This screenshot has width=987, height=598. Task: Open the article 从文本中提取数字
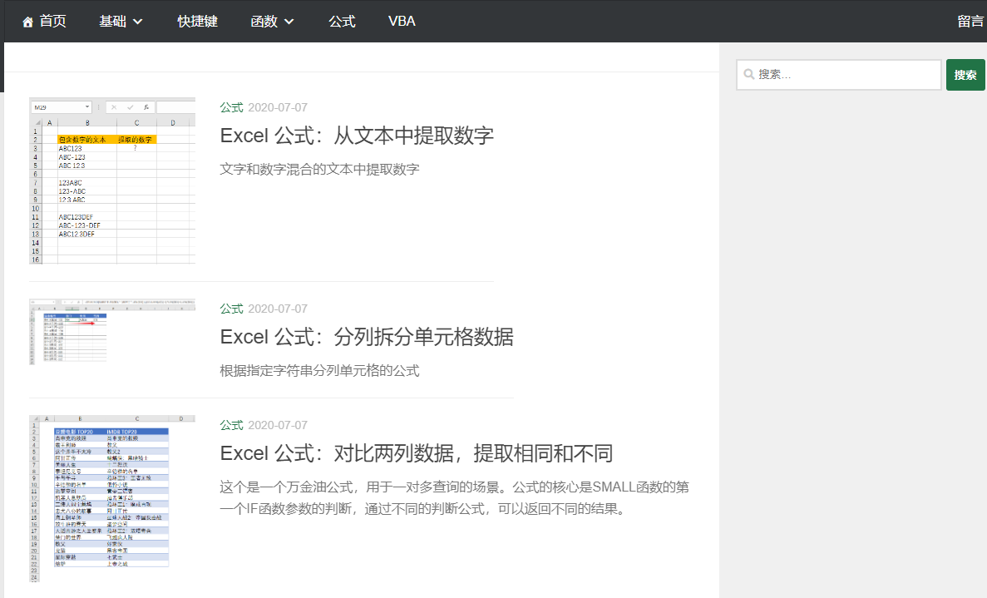coord(356,135)
